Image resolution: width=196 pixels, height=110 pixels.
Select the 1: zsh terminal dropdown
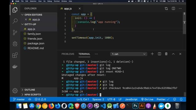129,54
